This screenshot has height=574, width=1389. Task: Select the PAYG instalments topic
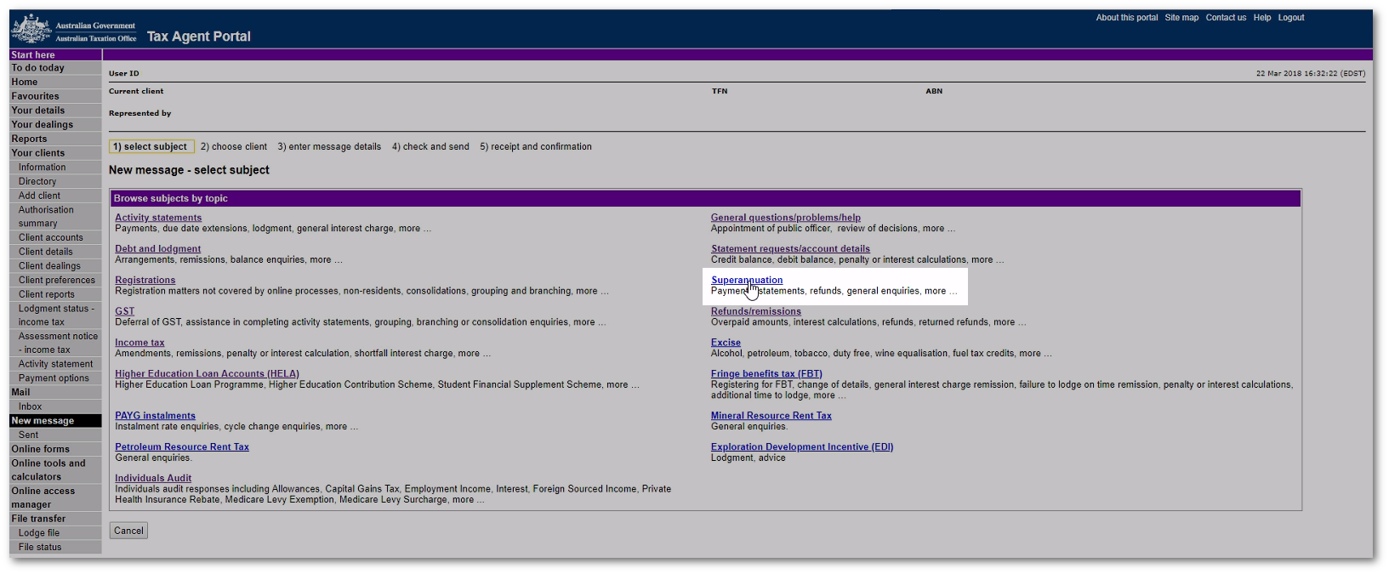[x=155, y=416]
